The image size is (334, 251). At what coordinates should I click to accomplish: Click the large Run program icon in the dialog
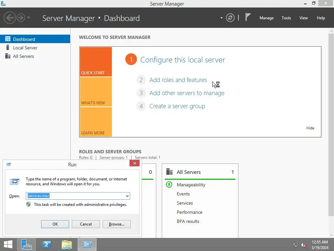tap(14, 182)
